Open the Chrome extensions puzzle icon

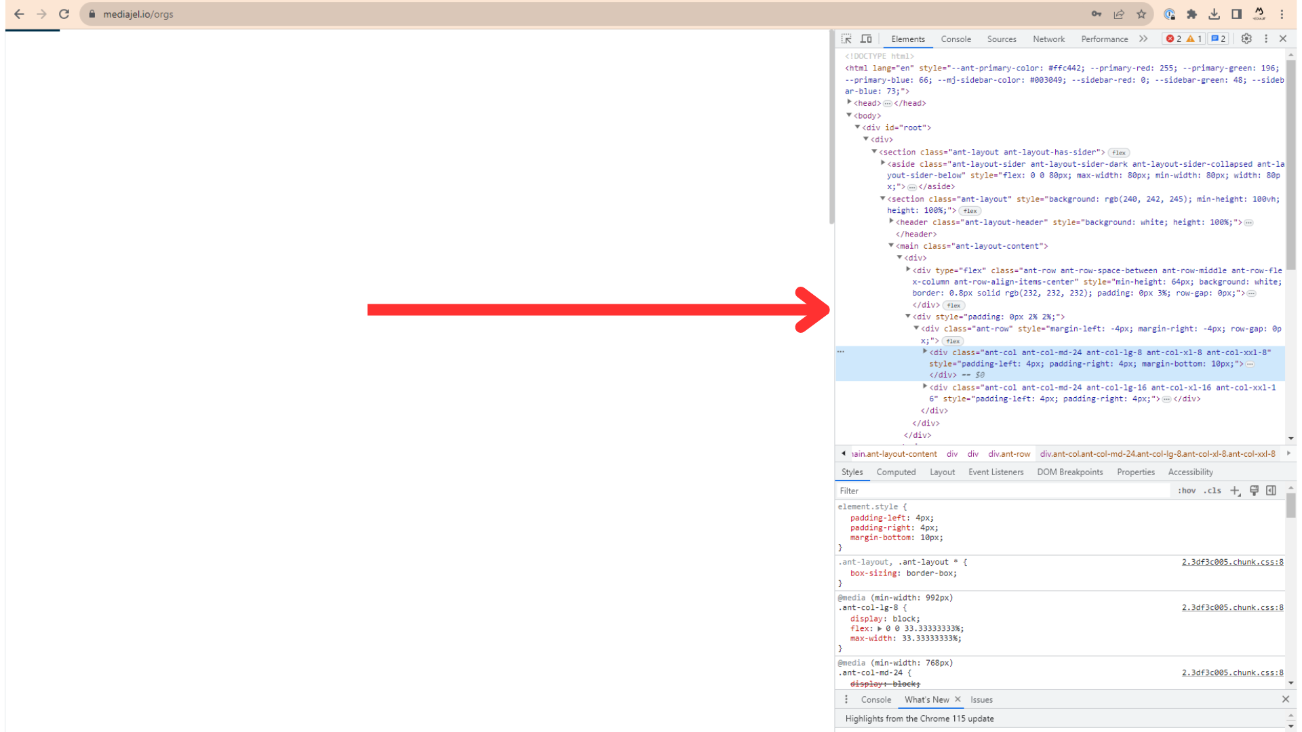[1191, 14]
